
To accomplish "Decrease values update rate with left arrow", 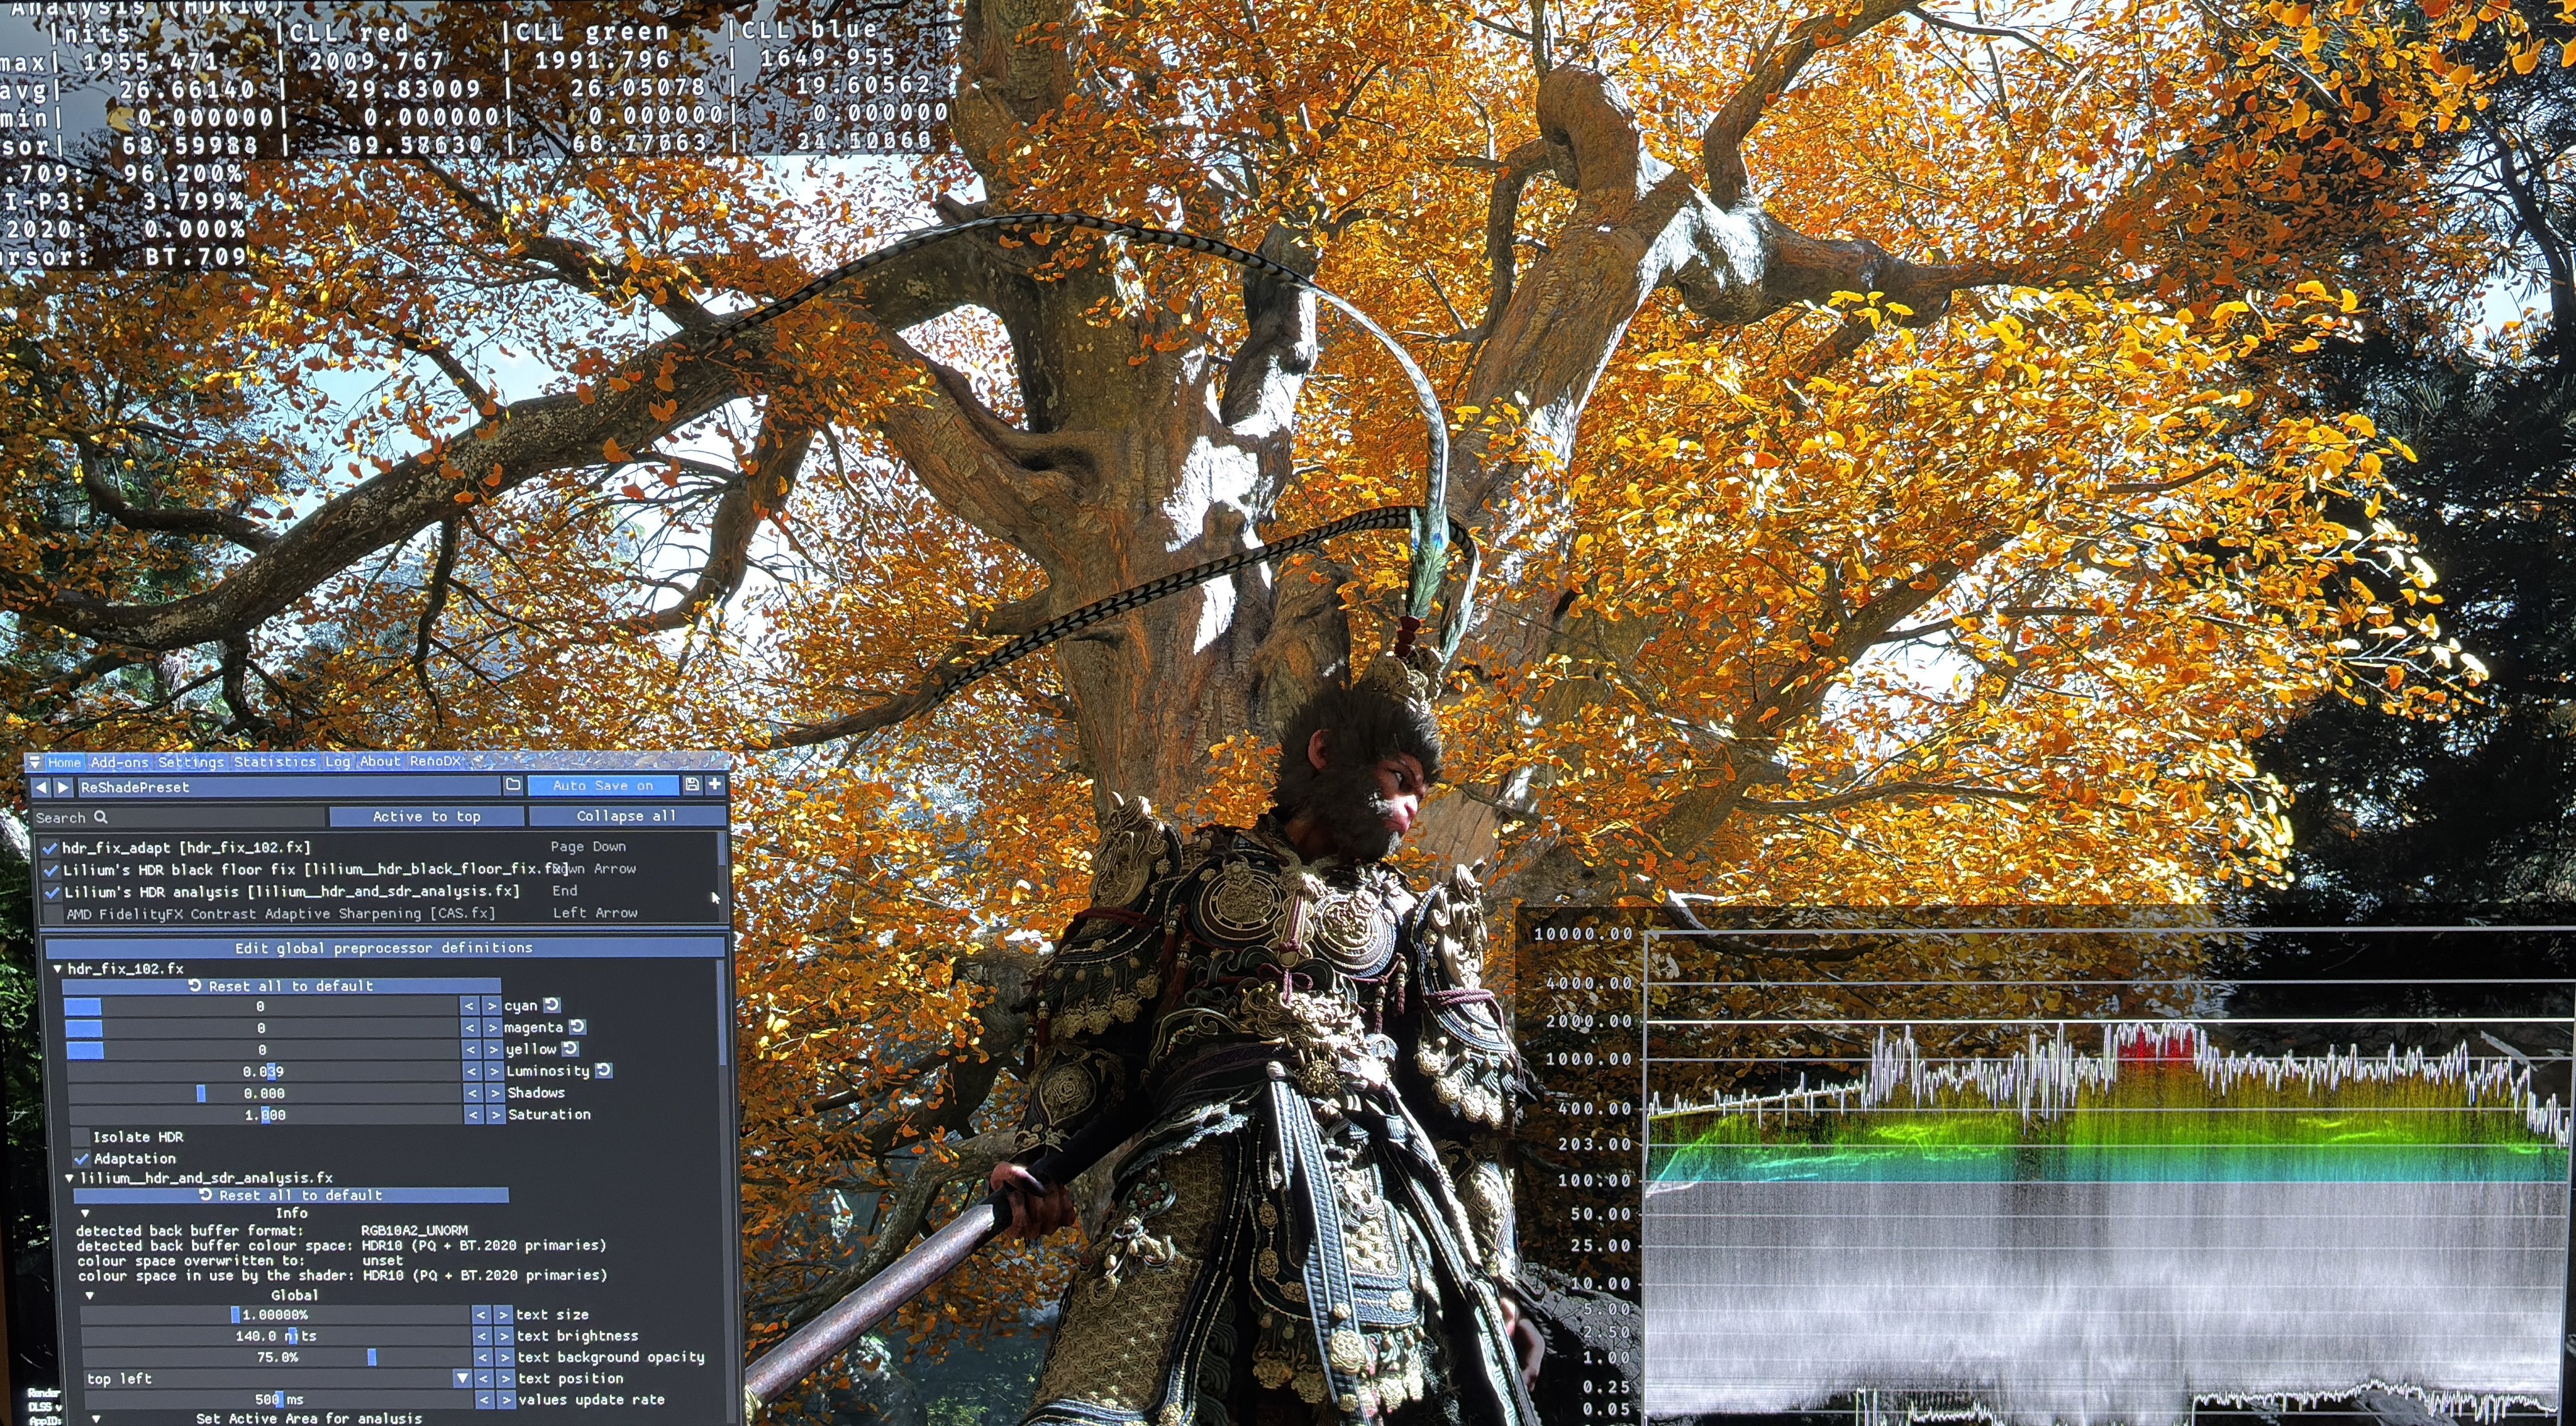I will coord(485,1400).
